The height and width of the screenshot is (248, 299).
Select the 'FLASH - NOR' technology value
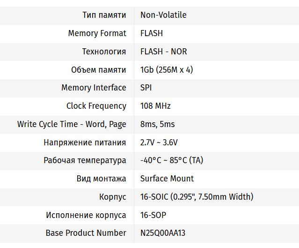[x=164, y=52]
